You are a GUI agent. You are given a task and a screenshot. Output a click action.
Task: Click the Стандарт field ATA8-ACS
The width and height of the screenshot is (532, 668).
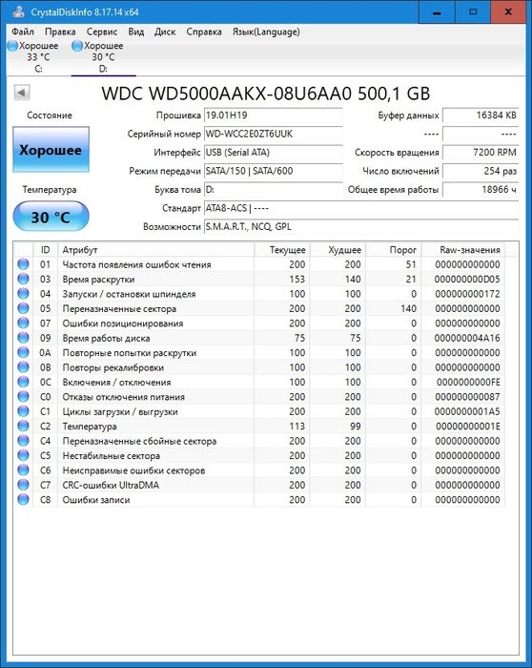click(x=361, y=208)
